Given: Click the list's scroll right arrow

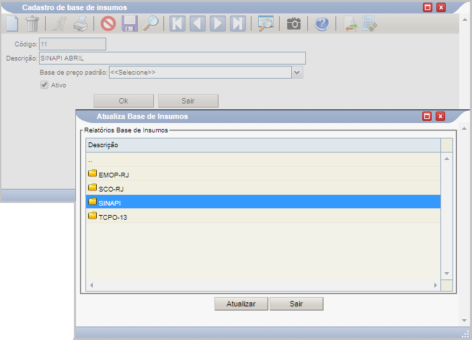Looking at the screenshot, I should coord(435,285).
